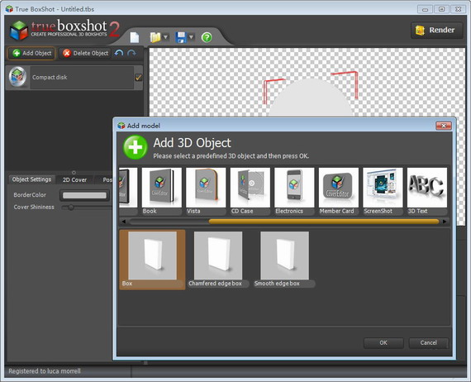Select the Member Card category icon
This screenshot has height=382, width=471.
click(x=339, y=191)
